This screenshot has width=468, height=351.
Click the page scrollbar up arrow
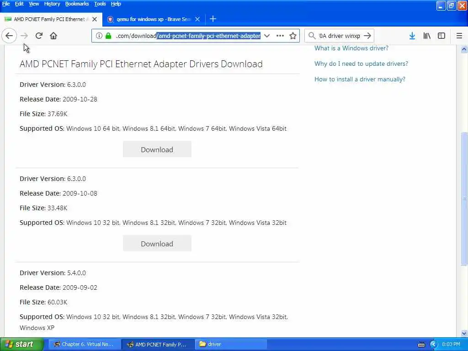464,49
